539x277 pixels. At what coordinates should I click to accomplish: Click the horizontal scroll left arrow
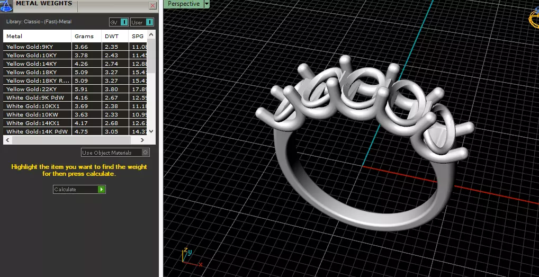click(7, 140)
